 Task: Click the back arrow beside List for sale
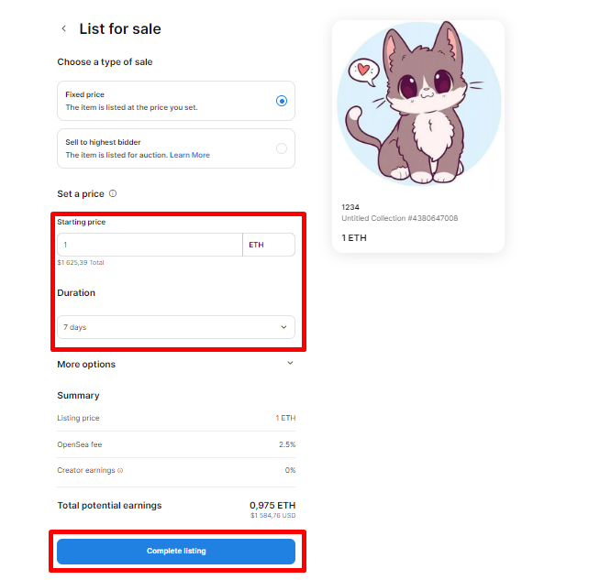point(63,29)
